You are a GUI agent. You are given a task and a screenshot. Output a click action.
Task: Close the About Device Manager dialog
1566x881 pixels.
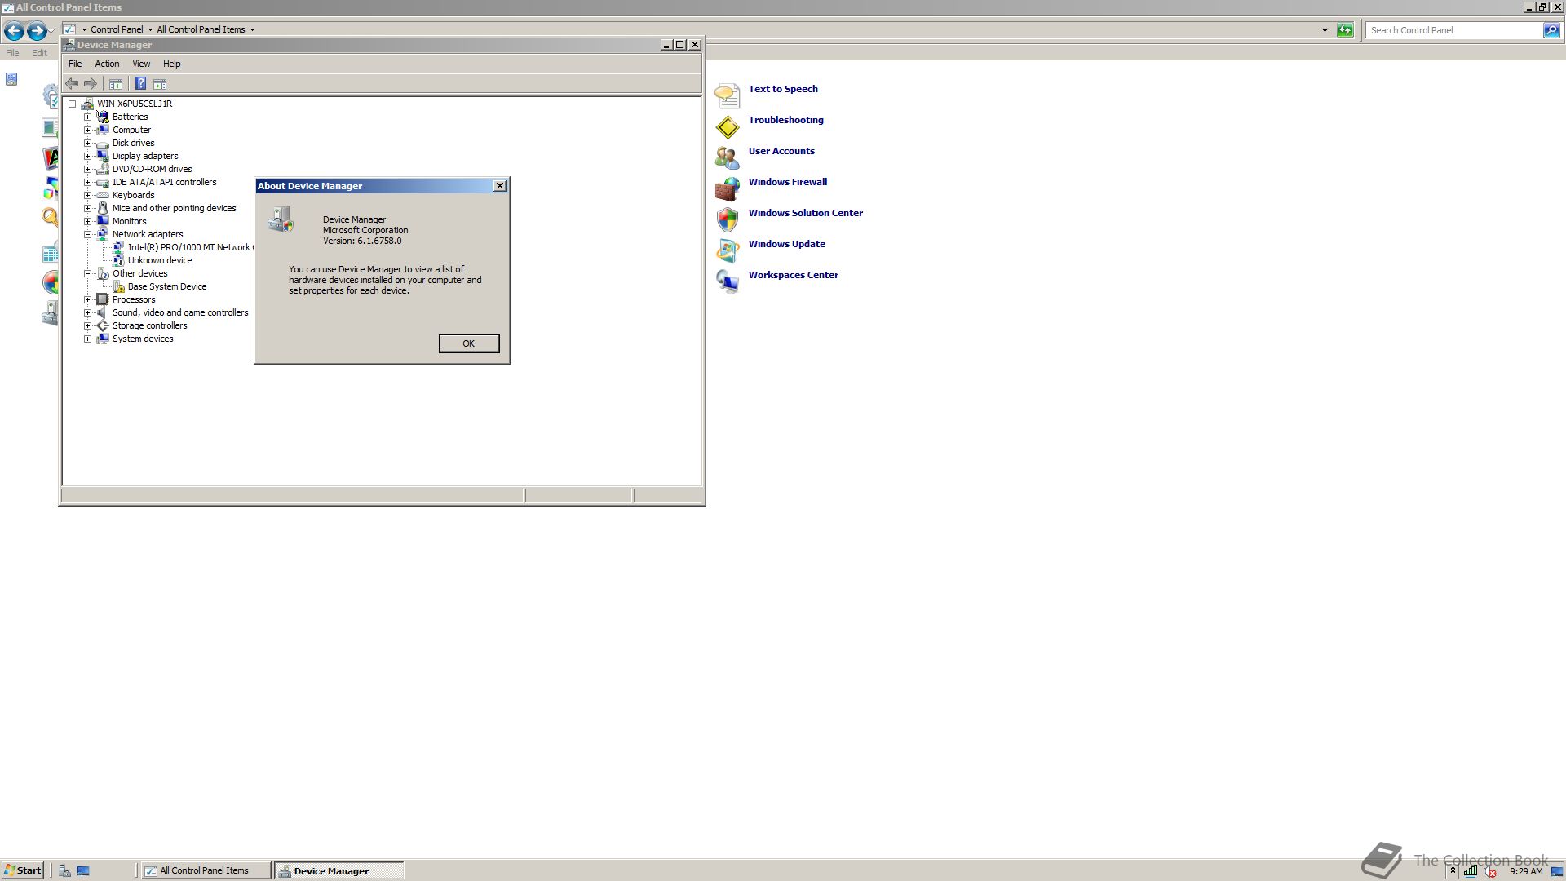pos(500,186)
